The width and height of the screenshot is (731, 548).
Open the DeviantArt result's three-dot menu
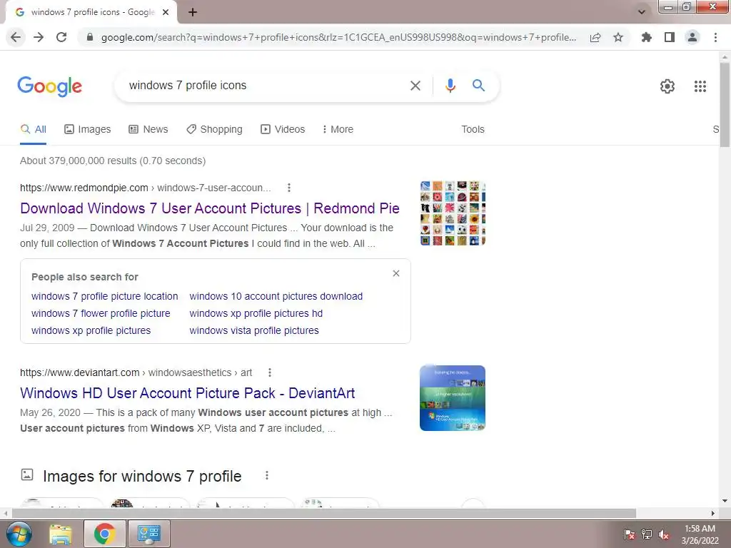[269, 372]
